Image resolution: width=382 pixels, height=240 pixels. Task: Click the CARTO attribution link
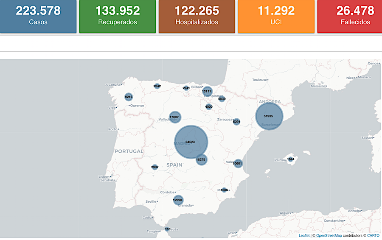373,235
